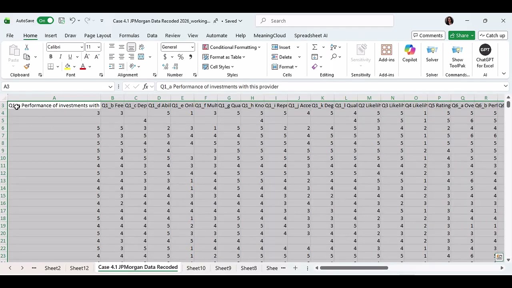Click the Search box
The height and width of the screenshot is (288, 512).
coord(324,21)
